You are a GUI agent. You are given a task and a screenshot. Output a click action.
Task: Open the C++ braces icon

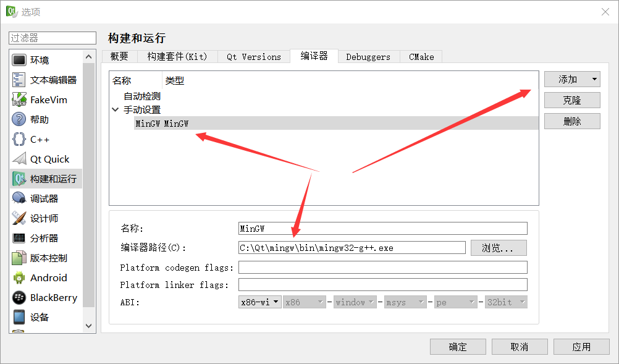pos(19,139)
